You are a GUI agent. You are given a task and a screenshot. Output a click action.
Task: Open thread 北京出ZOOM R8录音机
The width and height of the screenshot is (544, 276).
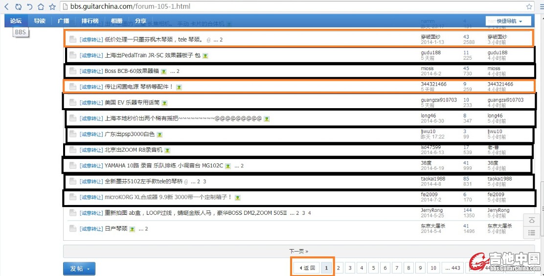click(x=133, y=150)
